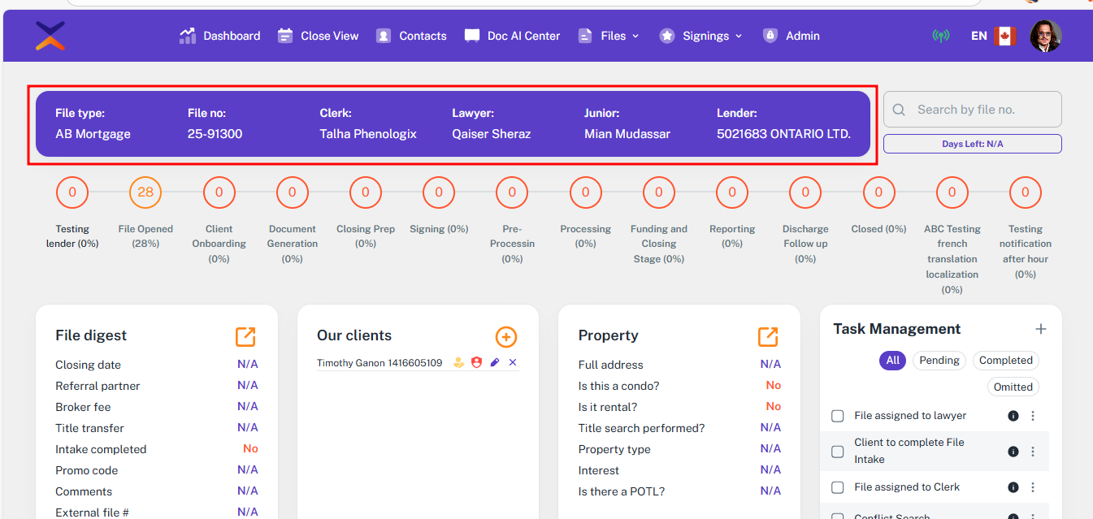This screenshot has width=1093, height=519.
Task: Add a new client with plus icon
Action: click(x=506, y=337)
